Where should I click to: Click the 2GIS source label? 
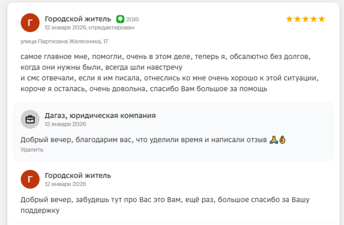point(133,19)
